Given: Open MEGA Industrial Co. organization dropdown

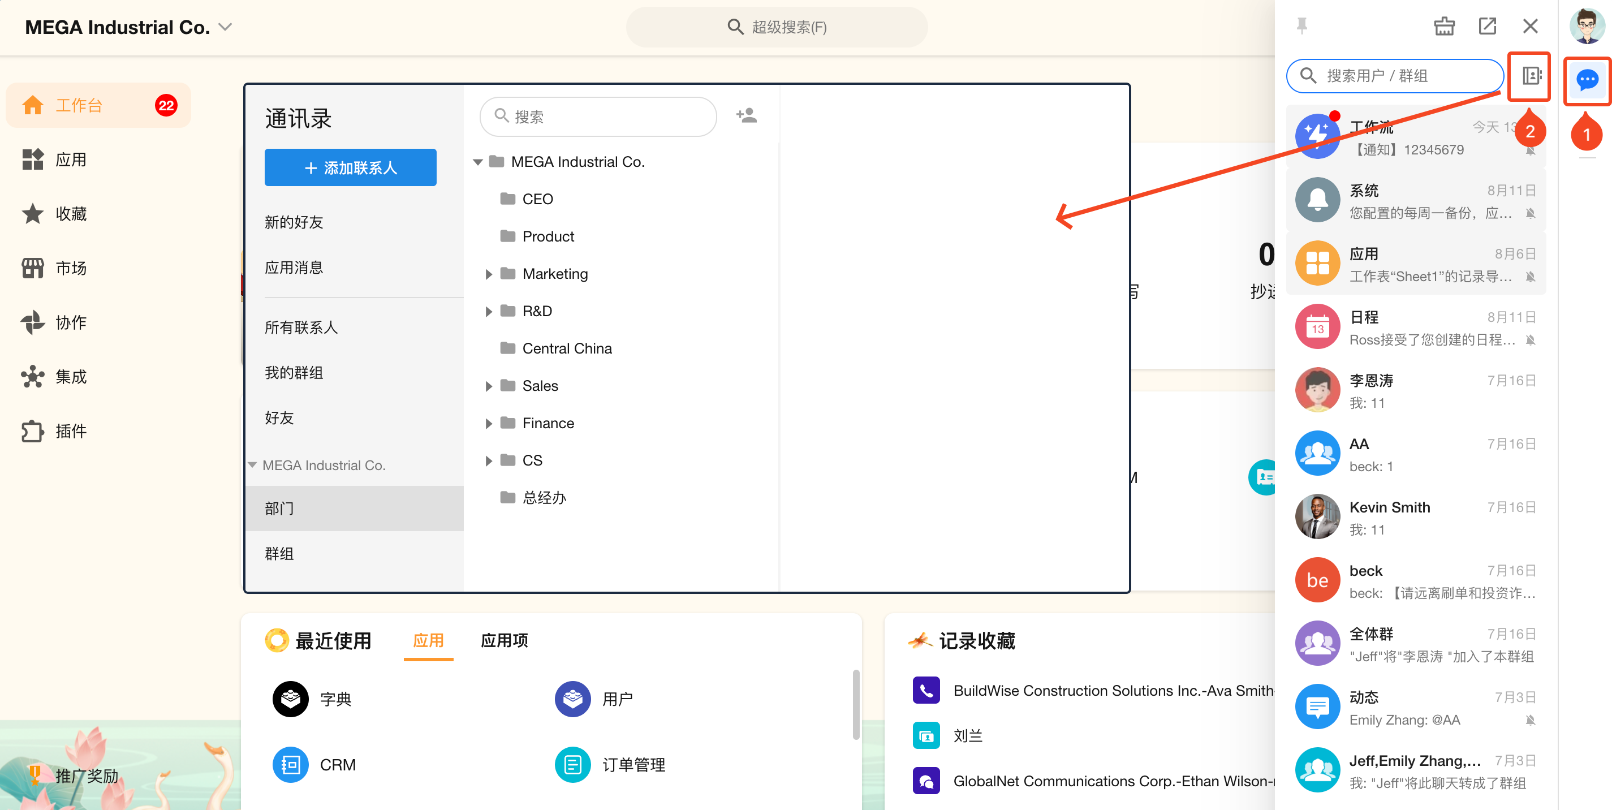Looking at the screenshot, I should click(x=225, y=27).
